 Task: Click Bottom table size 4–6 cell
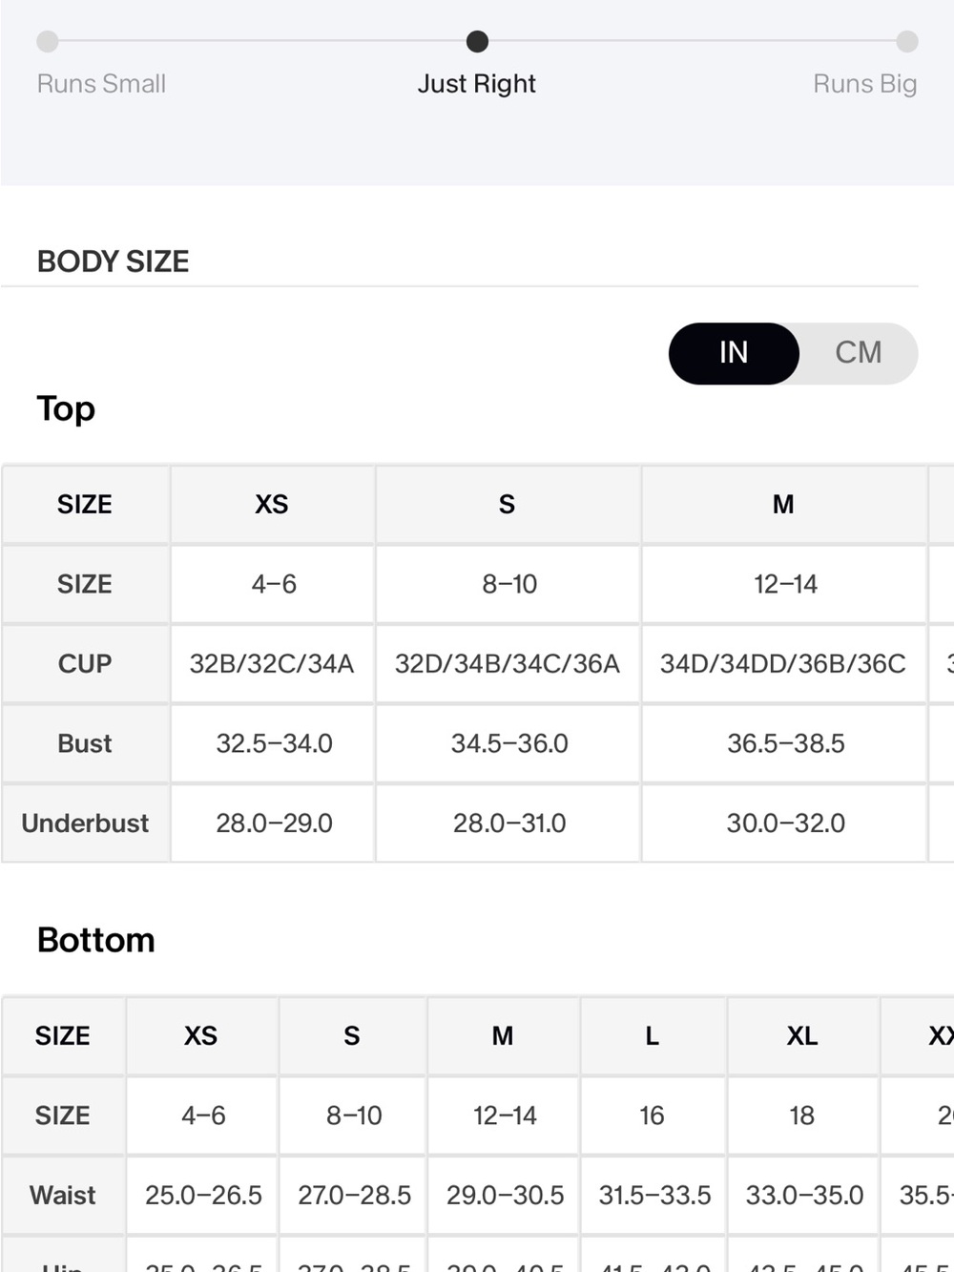pos(203,1116)
